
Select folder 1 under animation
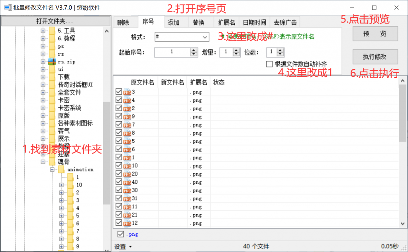point(78,177)
